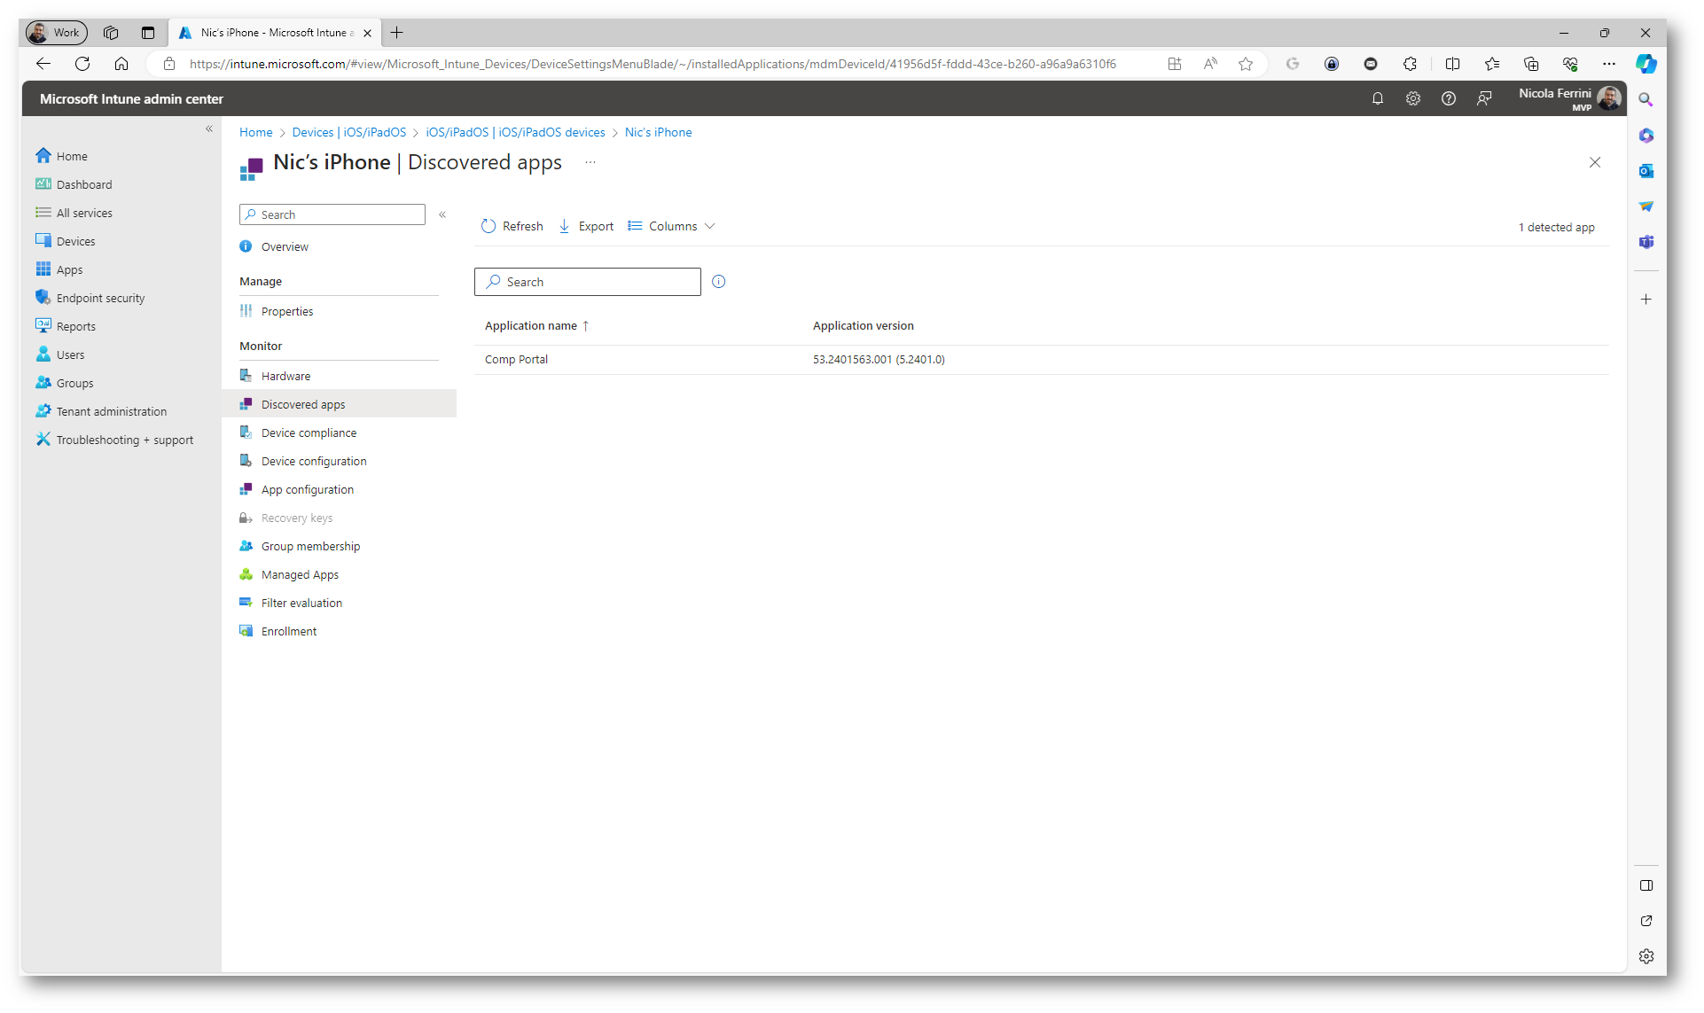
Task: Reload the page in browser
Action: coord(82,64)
